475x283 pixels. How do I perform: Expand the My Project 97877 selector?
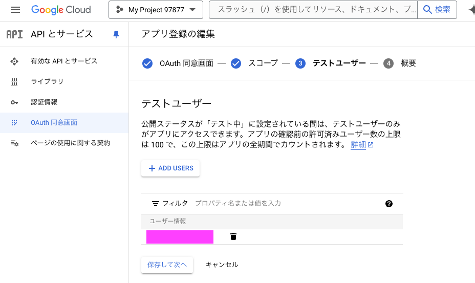click(156, 10)
